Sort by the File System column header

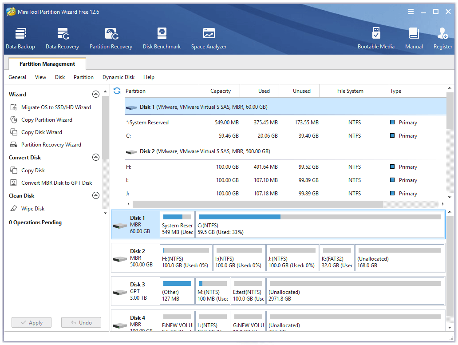354,91
